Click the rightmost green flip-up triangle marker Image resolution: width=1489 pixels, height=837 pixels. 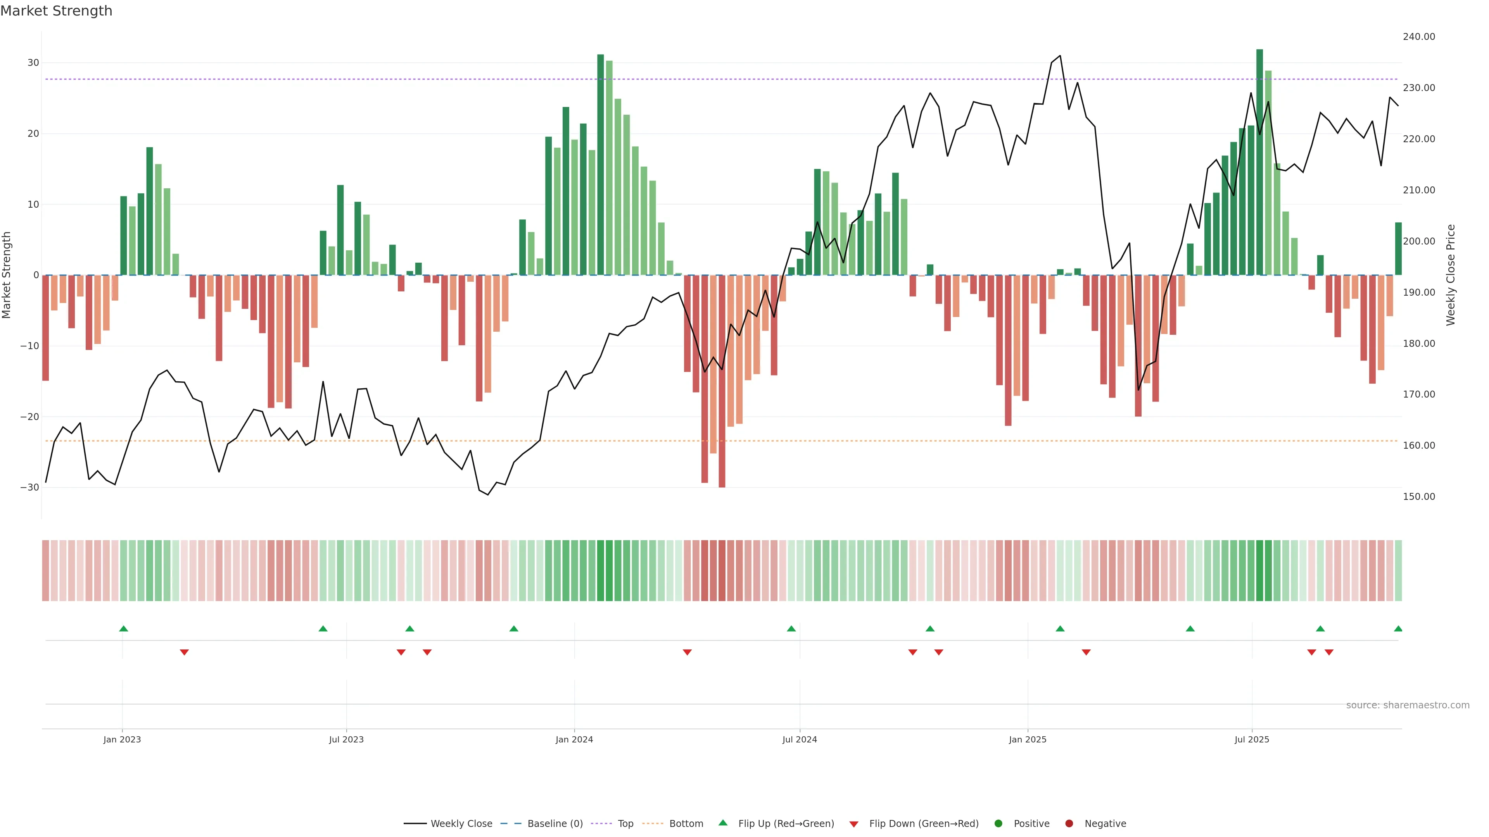[1397, 629]
